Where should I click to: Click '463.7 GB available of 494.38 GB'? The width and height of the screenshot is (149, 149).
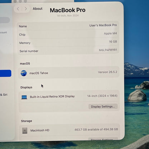[x=96, y=129]
